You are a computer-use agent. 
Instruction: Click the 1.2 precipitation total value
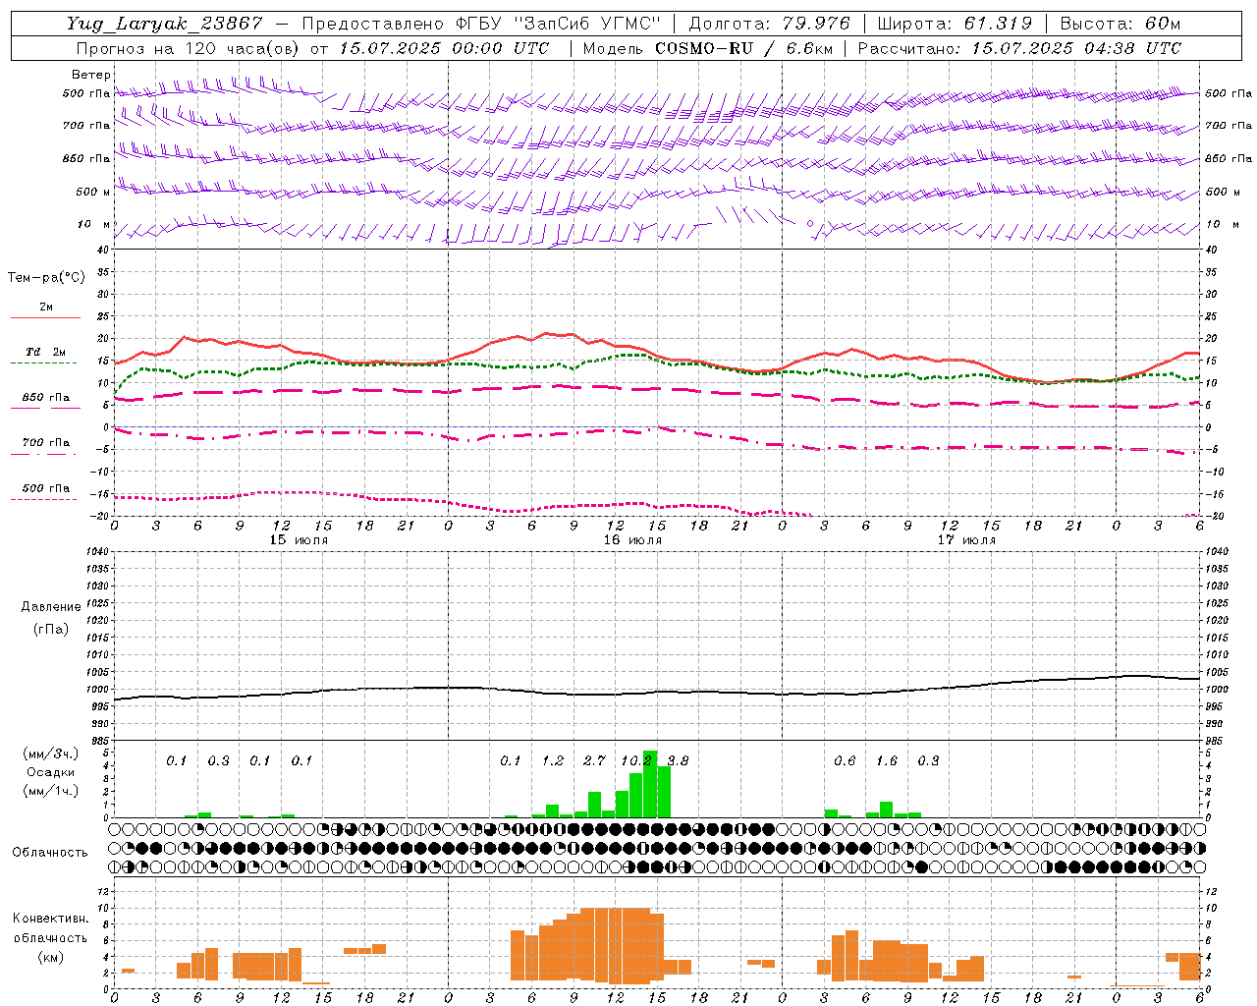pos(553,760)
